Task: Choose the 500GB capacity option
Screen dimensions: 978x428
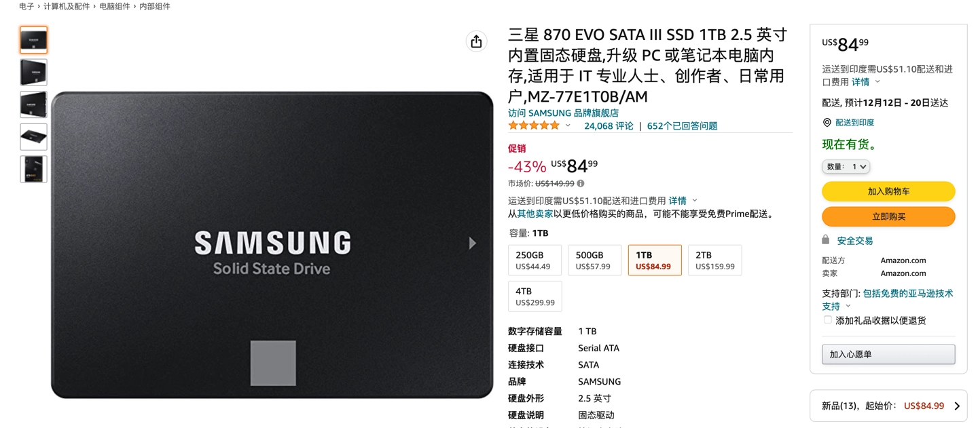Action: [594, 260]
